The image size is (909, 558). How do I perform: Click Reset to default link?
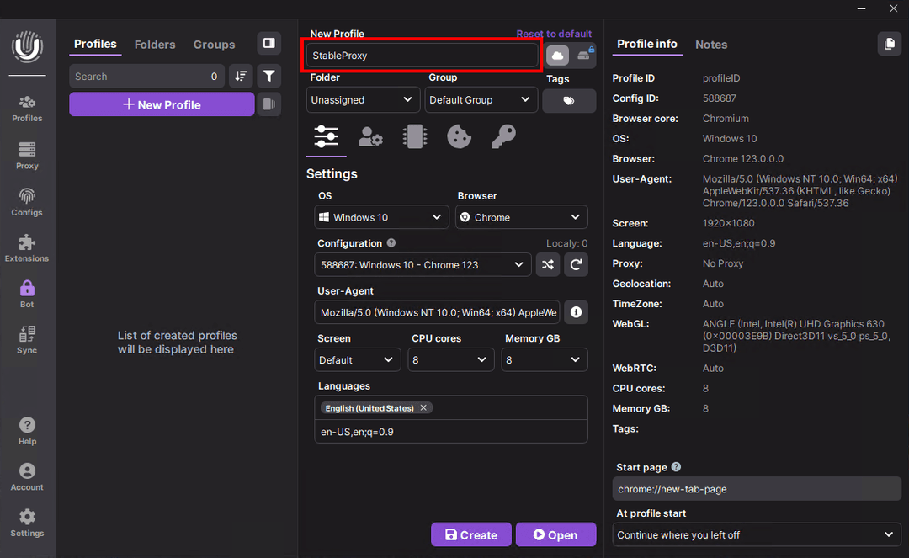coord(554,34)
